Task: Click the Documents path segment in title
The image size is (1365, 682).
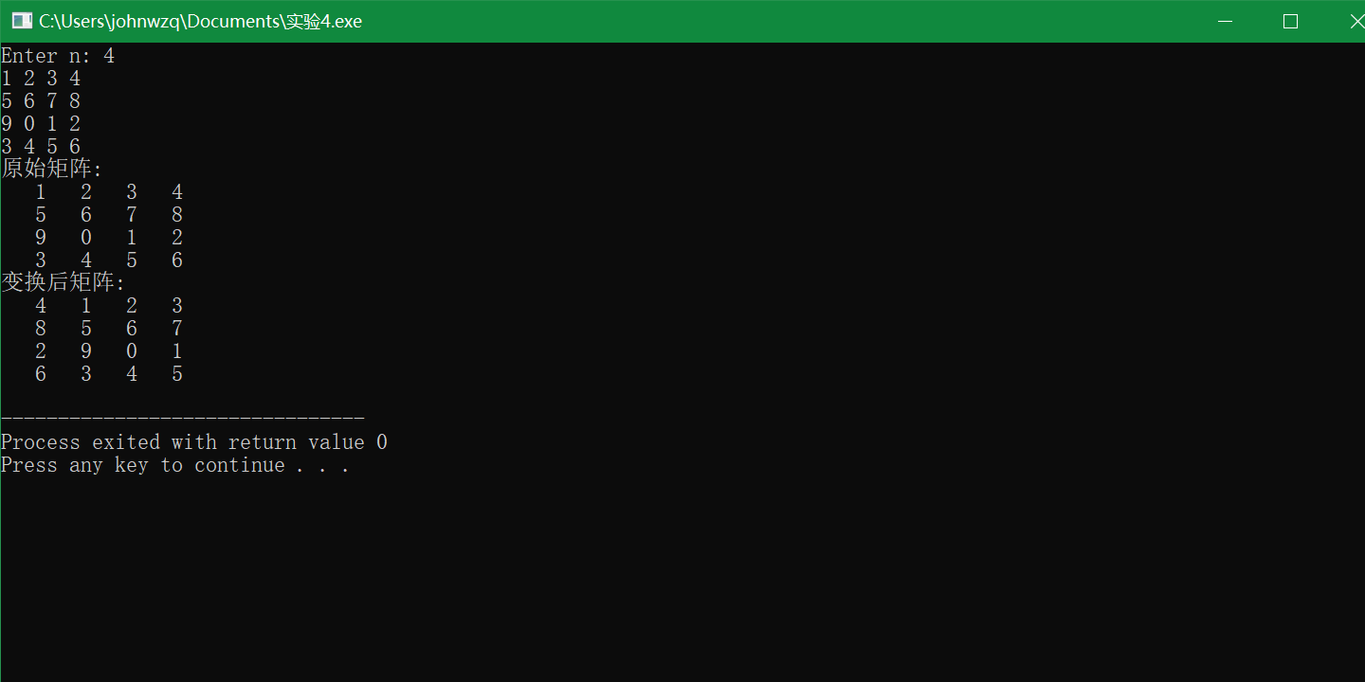Action: [x=235, y=21]
